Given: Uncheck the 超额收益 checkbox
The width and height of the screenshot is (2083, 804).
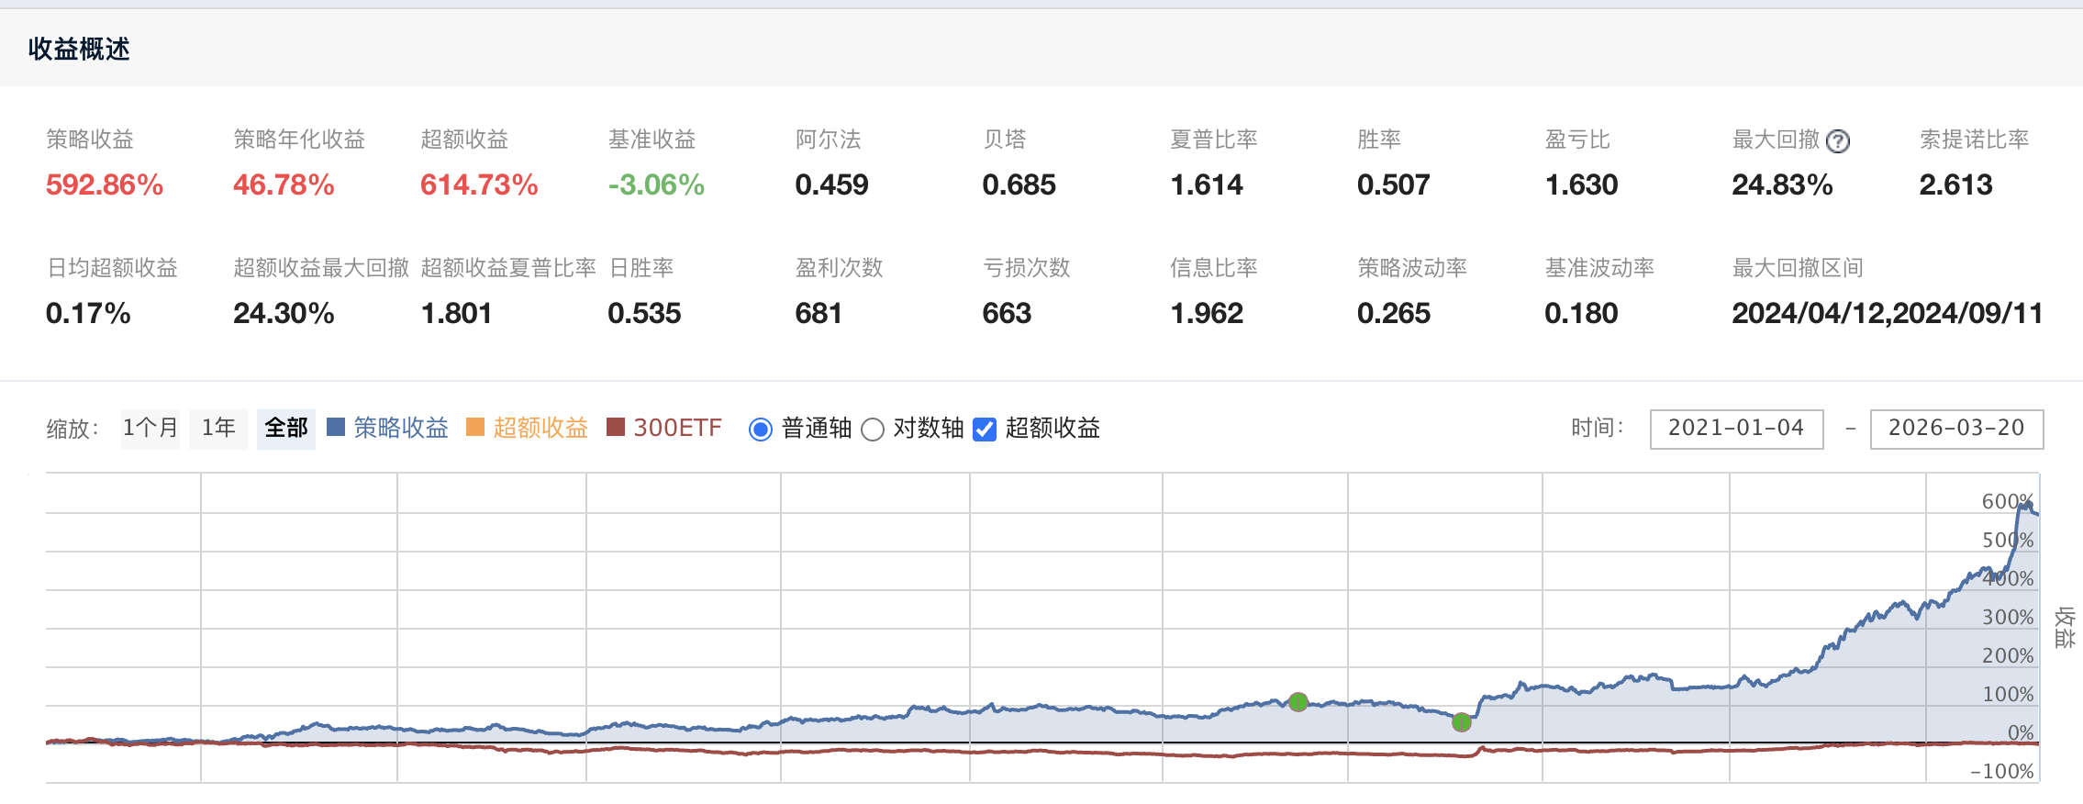Looking at the screenshot, I should coord(985,430).
